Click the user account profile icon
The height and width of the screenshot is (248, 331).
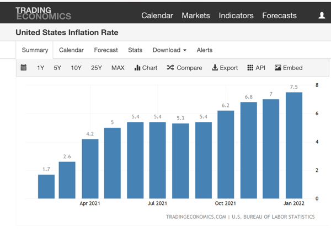coord(322,15)
